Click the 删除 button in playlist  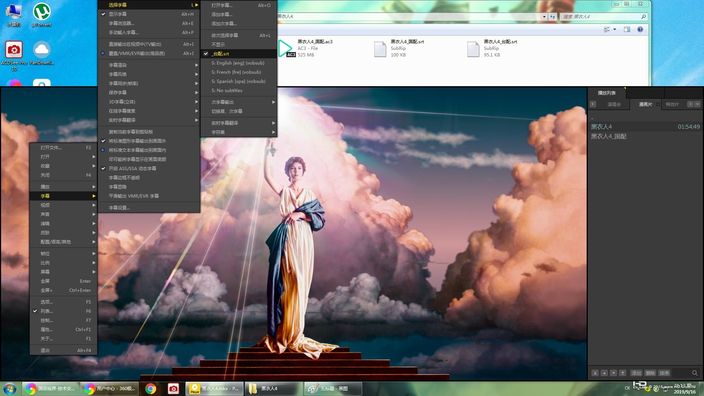[x=650, y=373]
